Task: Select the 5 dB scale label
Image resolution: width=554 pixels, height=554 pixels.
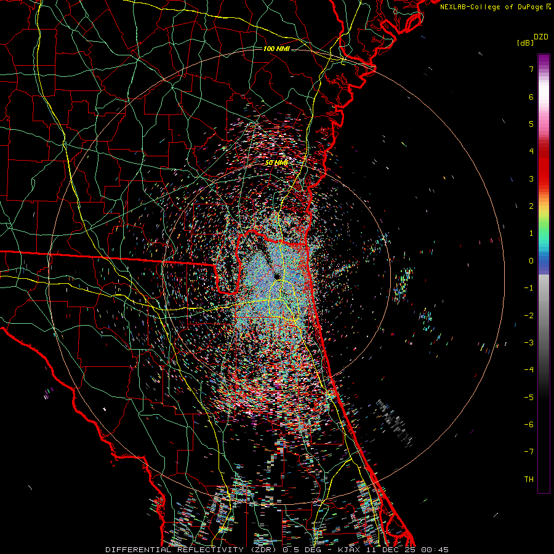Action: [531, 124]
